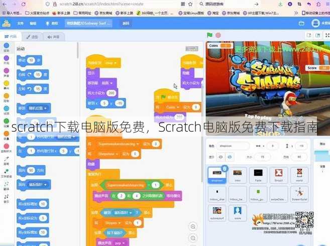Click the button right of project title
This screenshot has height=246, width=330.
pyautogui.click(x=126, y=24)
